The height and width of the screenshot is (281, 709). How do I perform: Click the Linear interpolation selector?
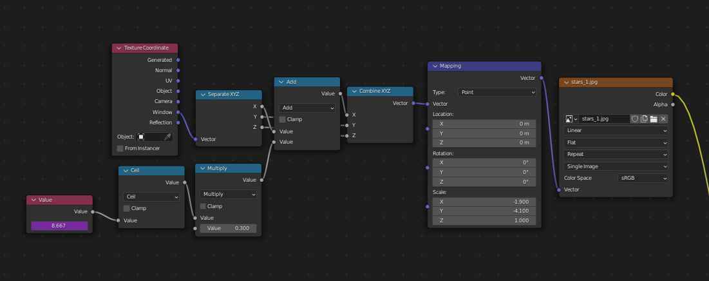click(616, 130)
